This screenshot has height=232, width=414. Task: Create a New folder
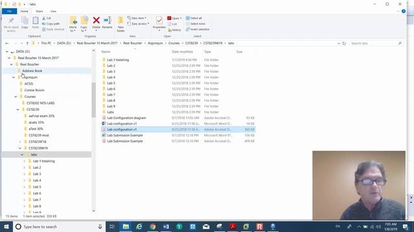point(121,24)
